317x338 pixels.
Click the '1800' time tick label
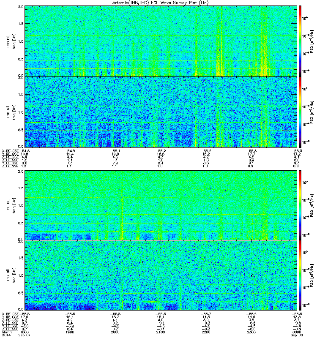[x=25, y=332]
